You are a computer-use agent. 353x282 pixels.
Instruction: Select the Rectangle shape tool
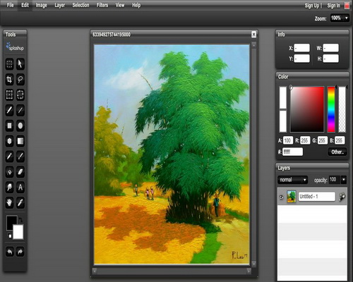9,125
